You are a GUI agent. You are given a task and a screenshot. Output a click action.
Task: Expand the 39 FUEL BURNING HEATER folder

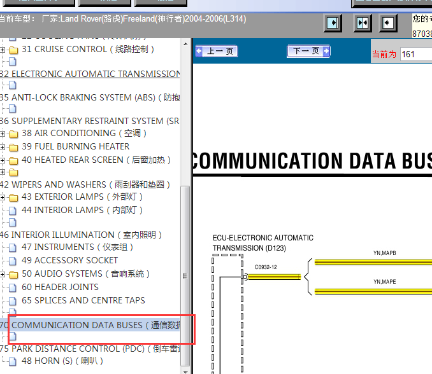[2, 147]
